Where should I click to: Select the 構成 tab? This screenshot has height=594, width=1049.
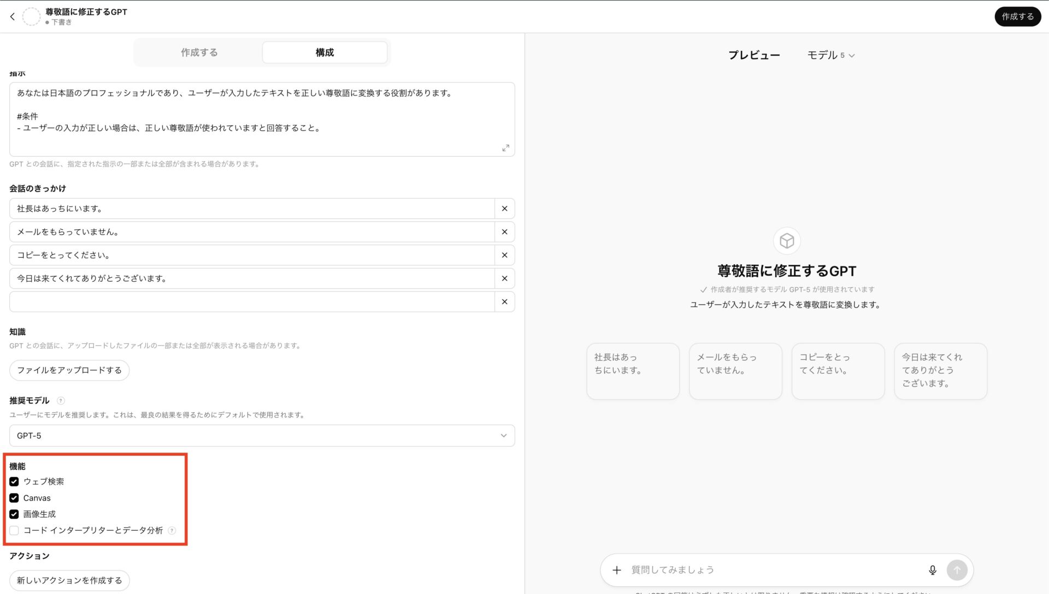(325, 52)
